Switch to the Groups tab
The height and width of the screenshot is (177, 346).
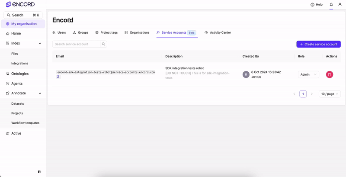point(80,32)
